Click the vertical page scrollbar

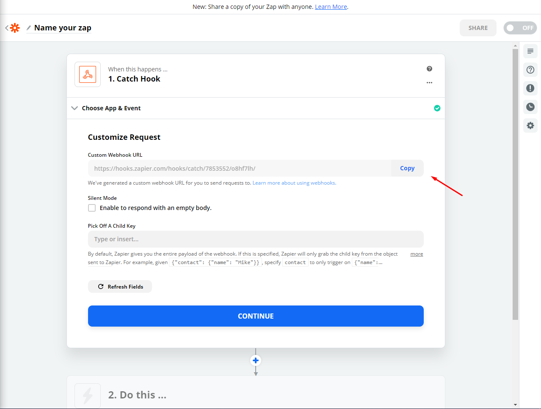[515, 184]
